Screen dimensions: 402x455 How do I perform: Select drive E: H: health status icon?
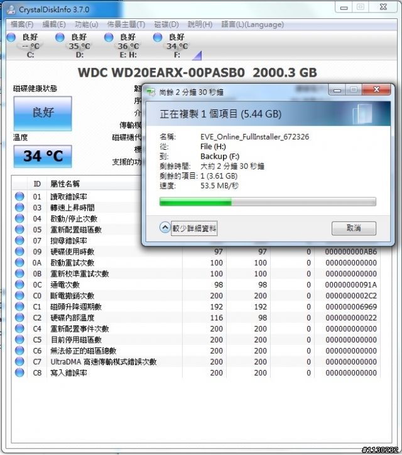(109, 37)
